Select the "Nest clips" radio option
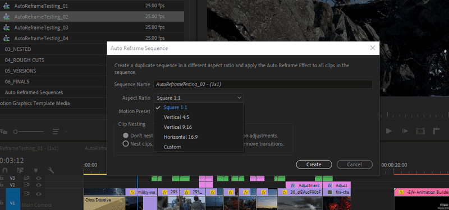Image resolution: width=449 pixels, height=210 pixels. click(125, 144)
